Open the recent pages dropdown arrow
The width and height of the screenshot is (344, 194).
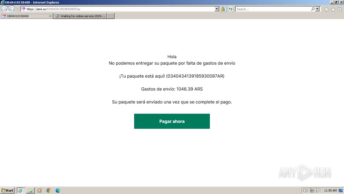click(18, 9)
